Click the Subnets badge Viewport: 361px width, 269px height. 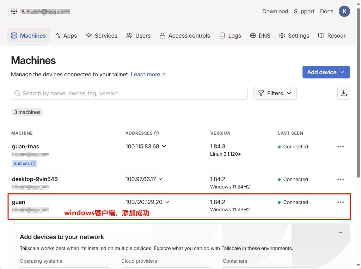(24, 163)
